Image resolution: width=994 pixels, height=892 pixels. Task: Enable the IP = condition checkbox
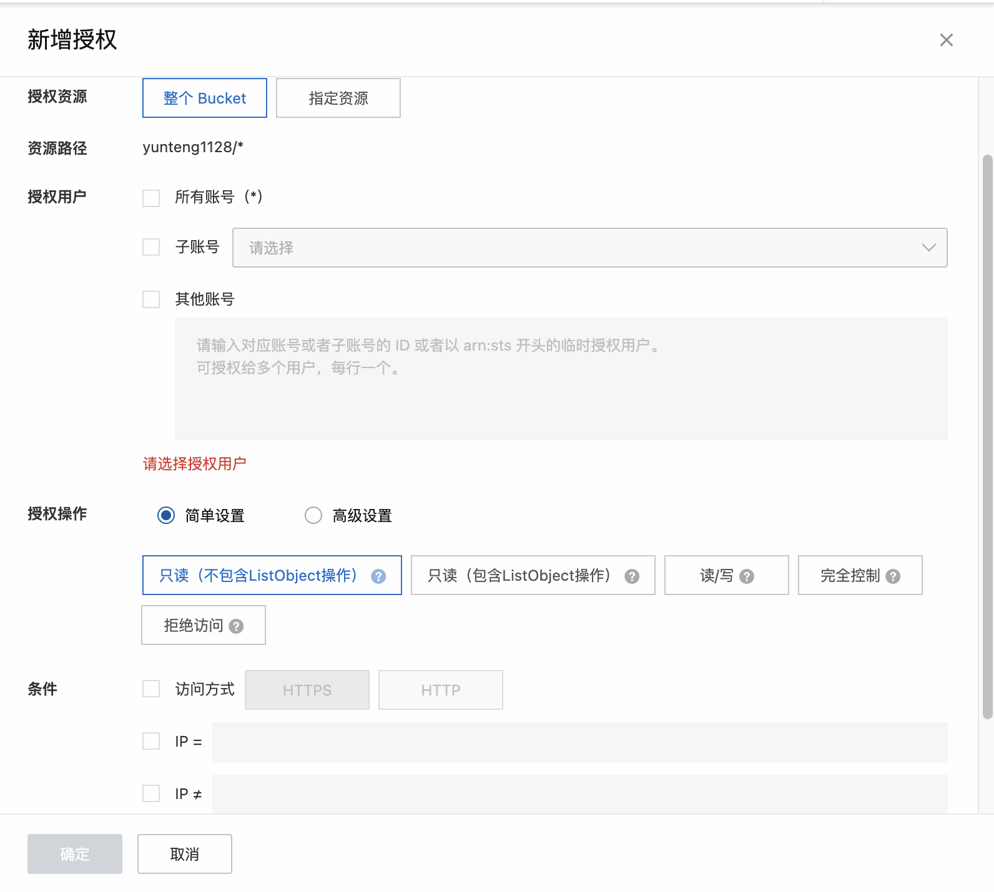pyautogui.click(x=151, y=741)
